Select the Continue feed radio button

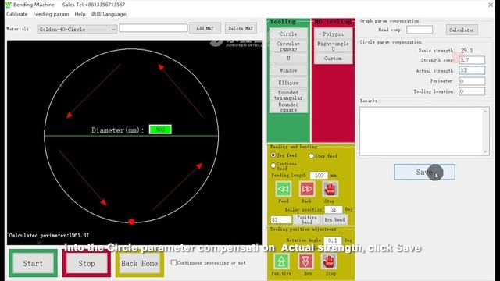coord(273,165)
